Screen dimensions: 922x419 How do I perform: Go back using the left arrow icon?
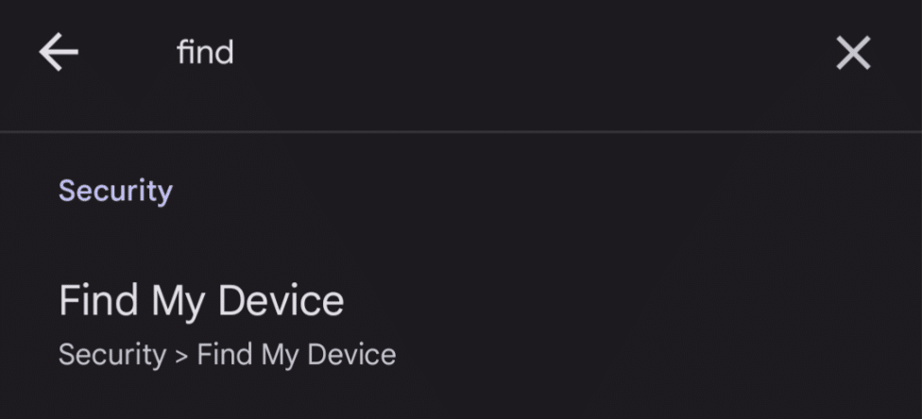[59, 52]
